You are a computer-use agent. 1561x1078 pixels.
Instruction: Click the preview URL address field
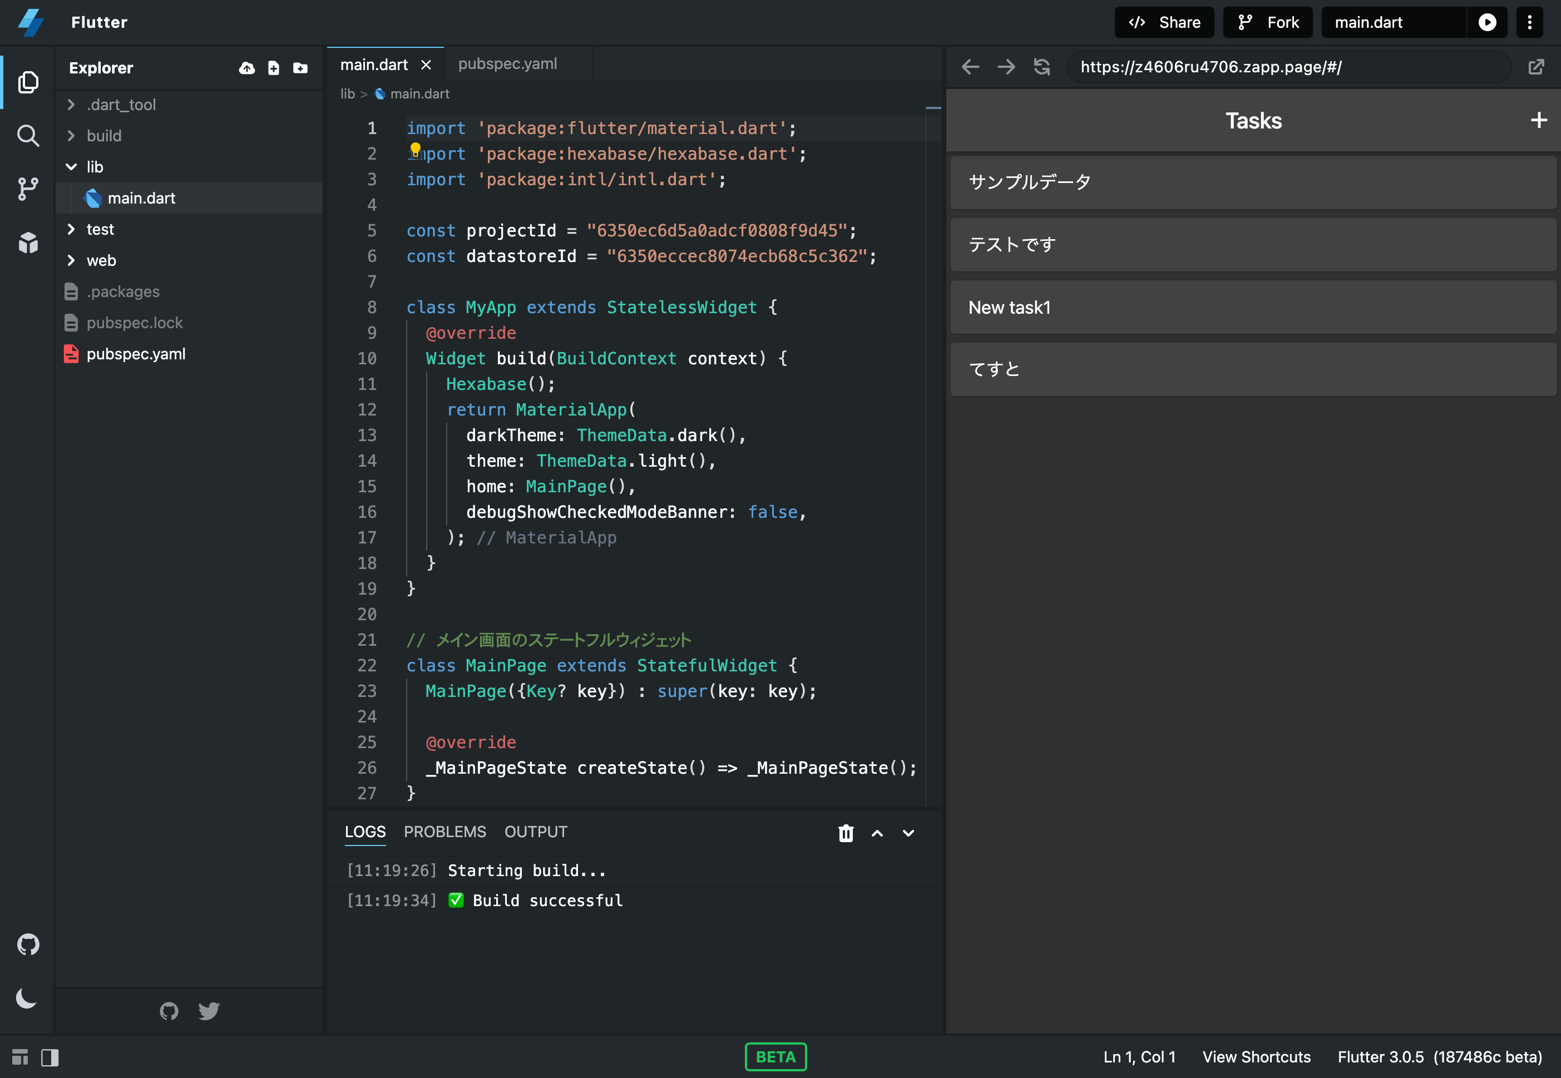pyautogui.click(x=1283, y=67)
